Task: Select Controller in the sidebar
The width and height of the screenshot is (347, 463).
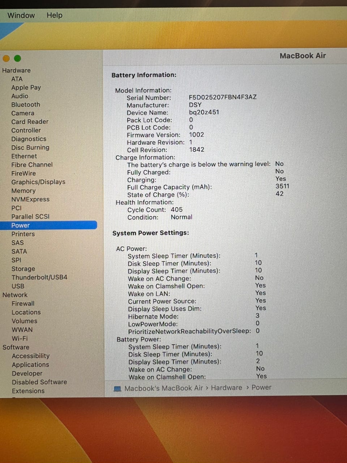Action: point(26,130)
